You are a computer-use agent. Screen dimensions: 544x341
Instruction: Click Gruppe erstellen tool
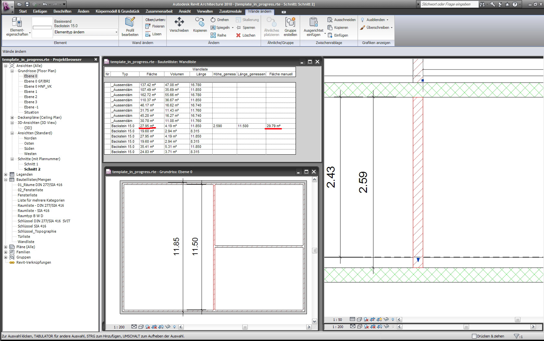click(290, 27)
